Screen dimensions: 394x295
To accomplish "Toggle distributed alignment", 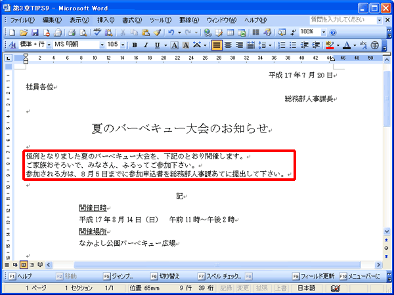I will [251, 45].
